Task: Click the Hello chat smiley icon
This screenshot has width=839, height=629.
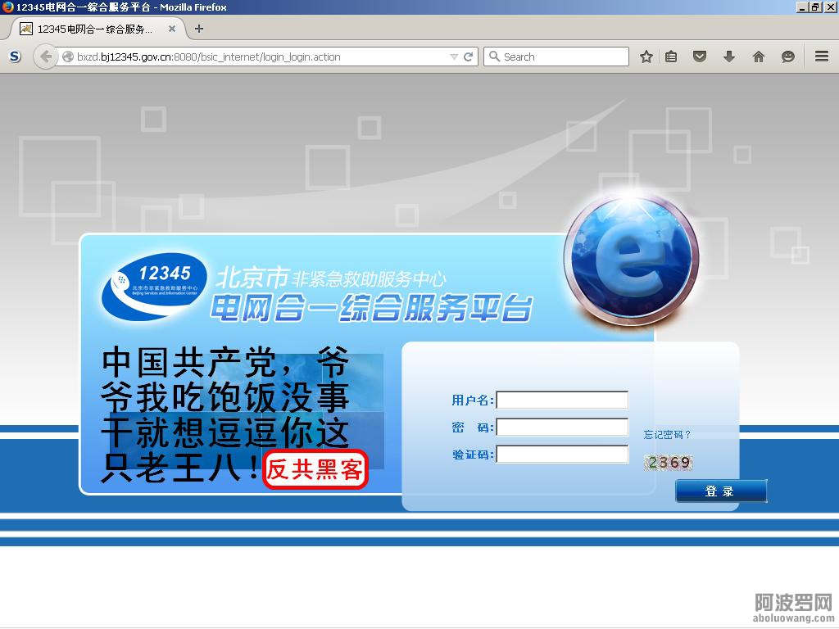Action: click(788, 57)
